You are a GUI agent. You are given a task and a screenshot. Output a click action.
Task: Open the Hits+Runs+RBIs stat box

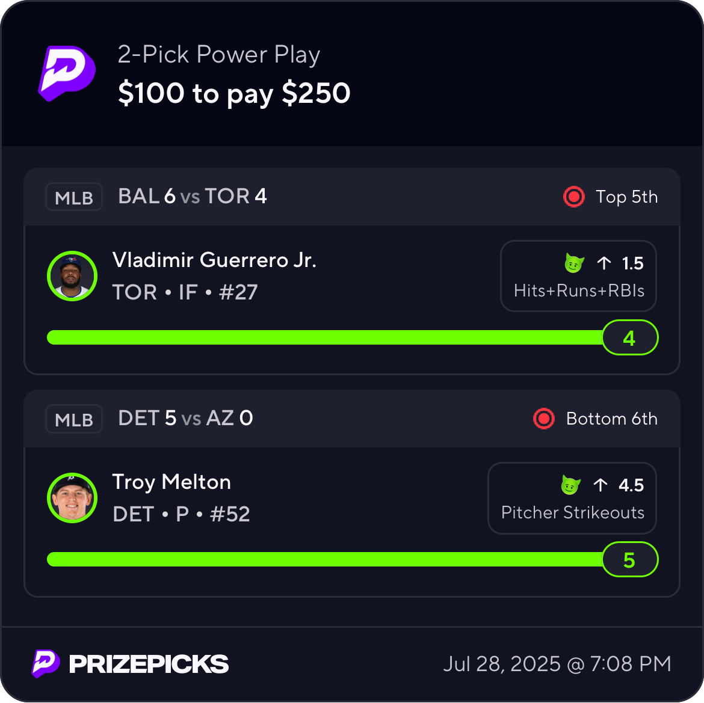pyautogui.click(x=578, y=276)
